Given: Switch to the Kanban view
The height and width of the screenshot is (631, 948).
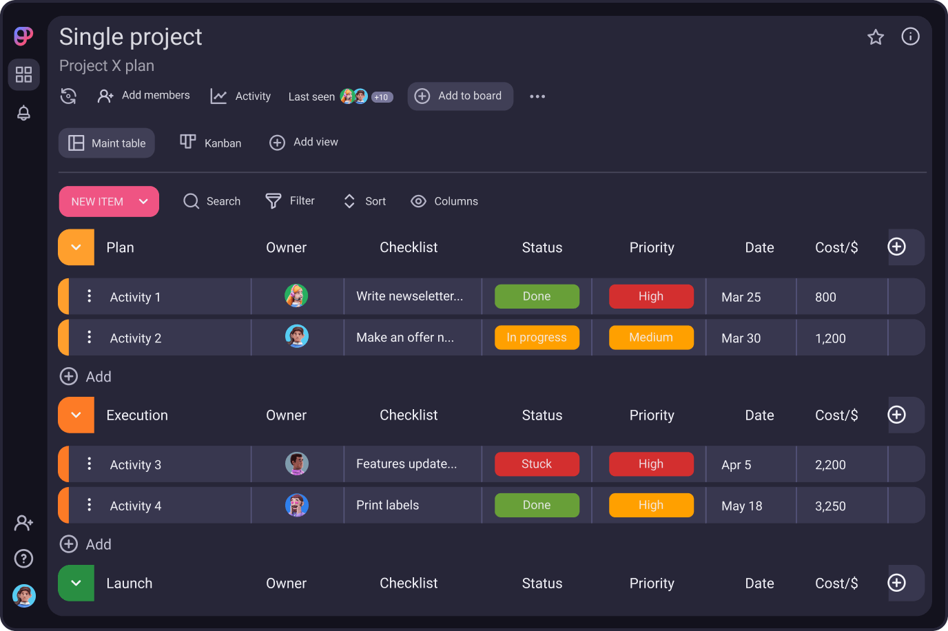Looking at the screenshot, I should click(211, 143).
